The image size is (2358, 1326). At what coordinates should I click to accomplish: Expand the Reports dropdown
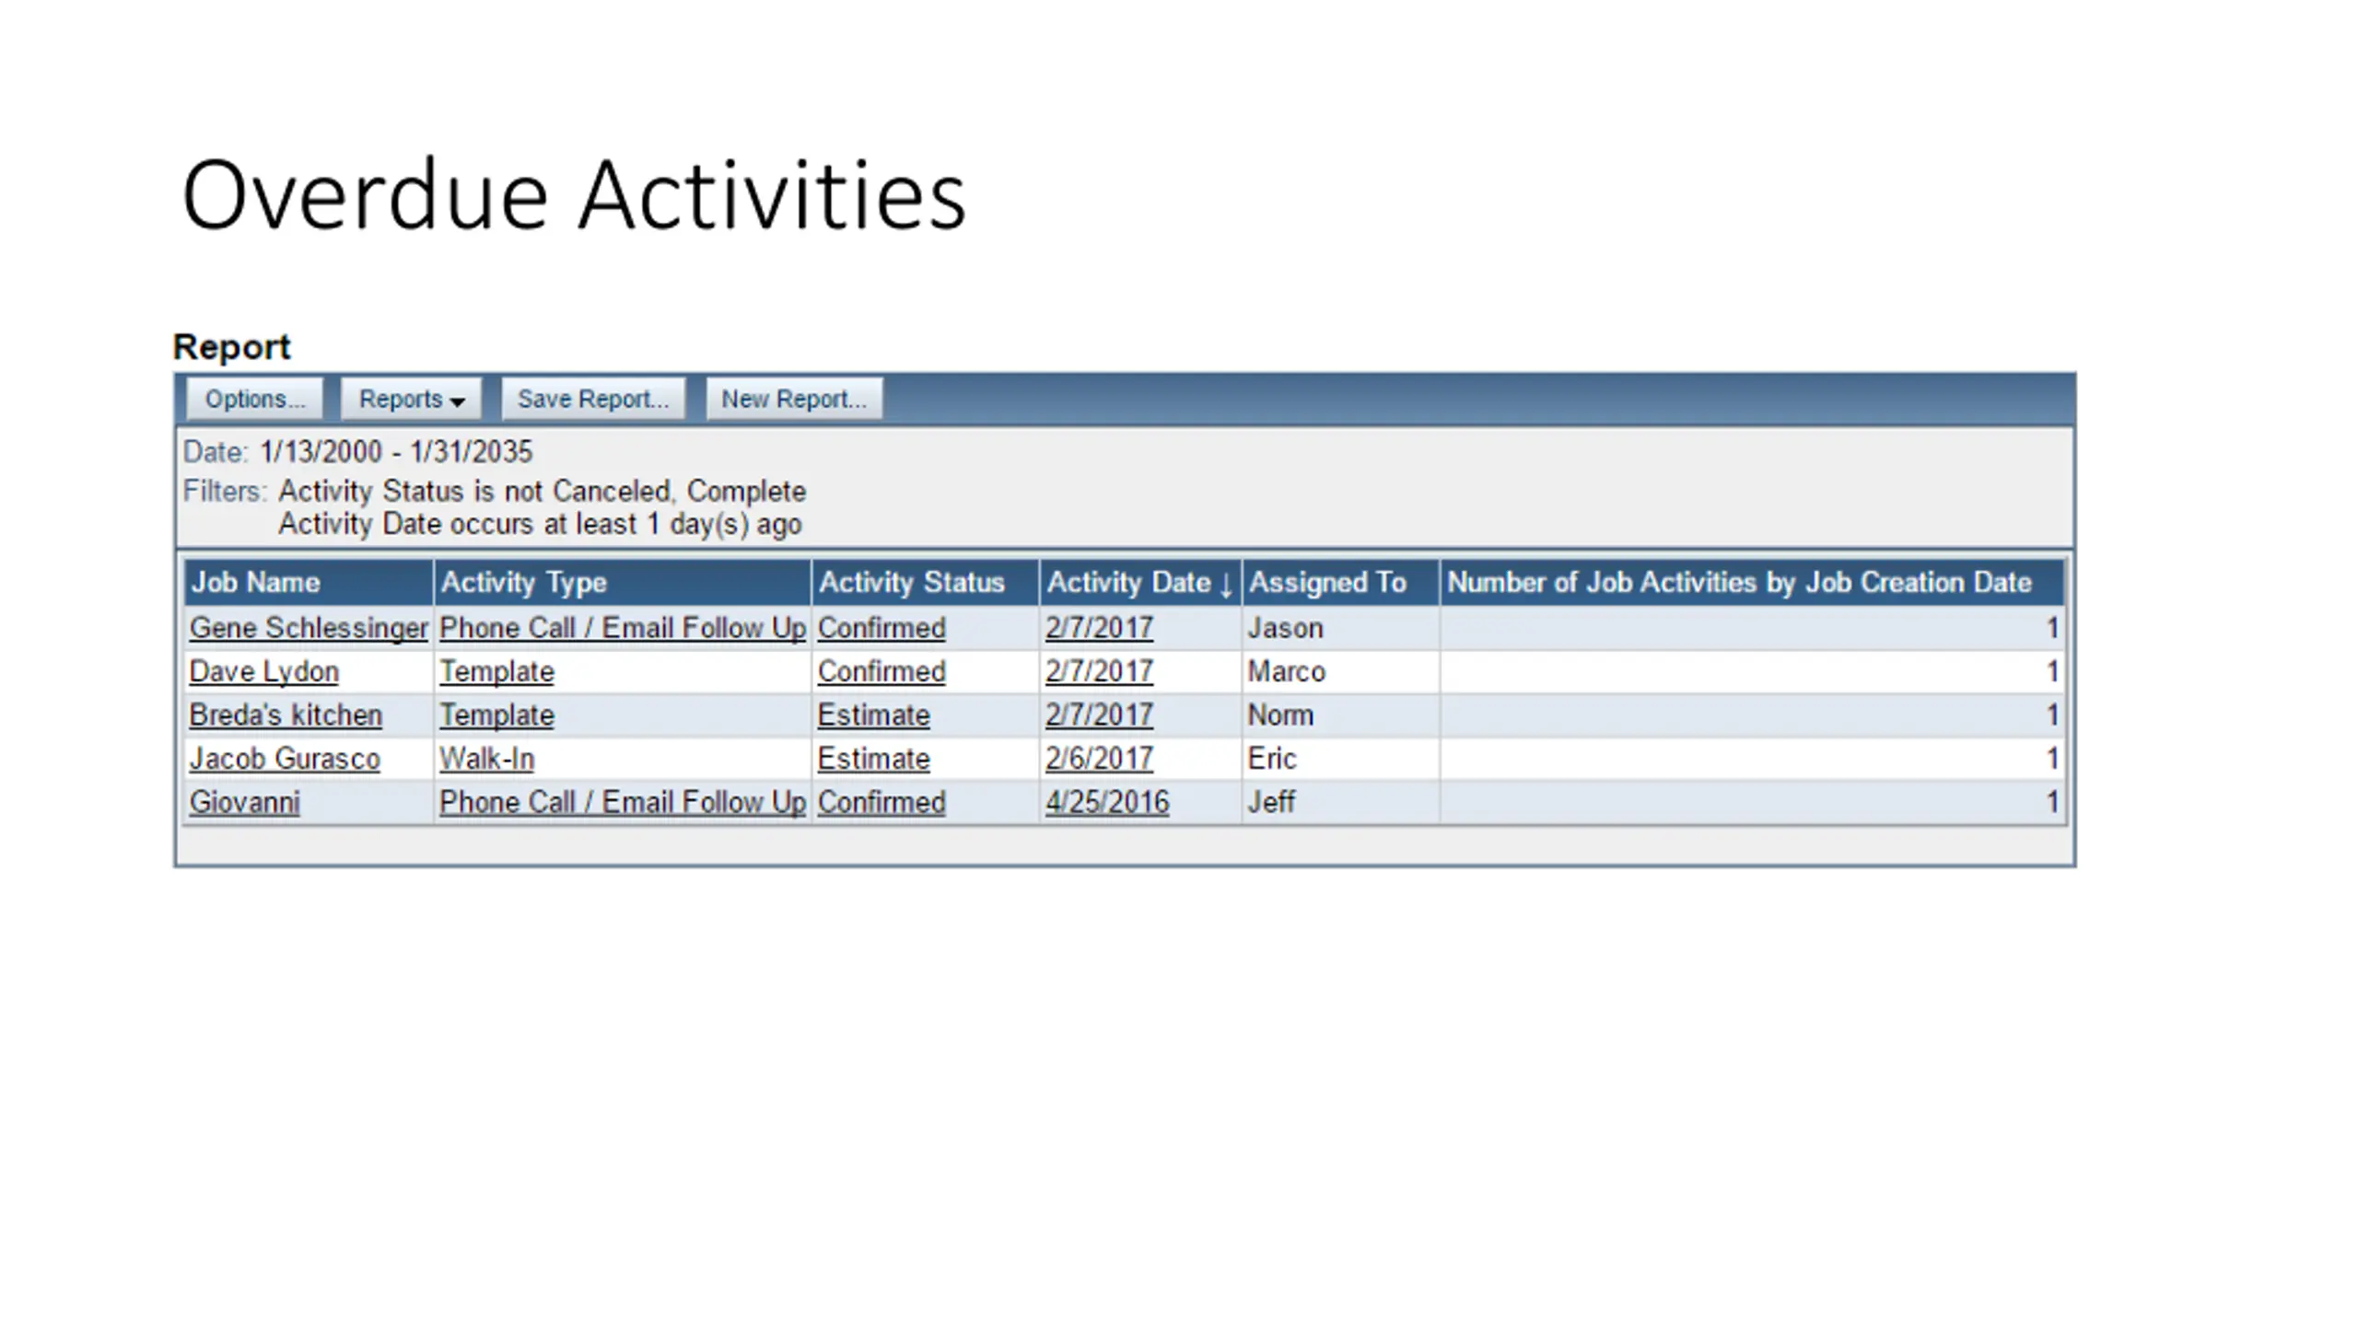[x=411, y=399]
